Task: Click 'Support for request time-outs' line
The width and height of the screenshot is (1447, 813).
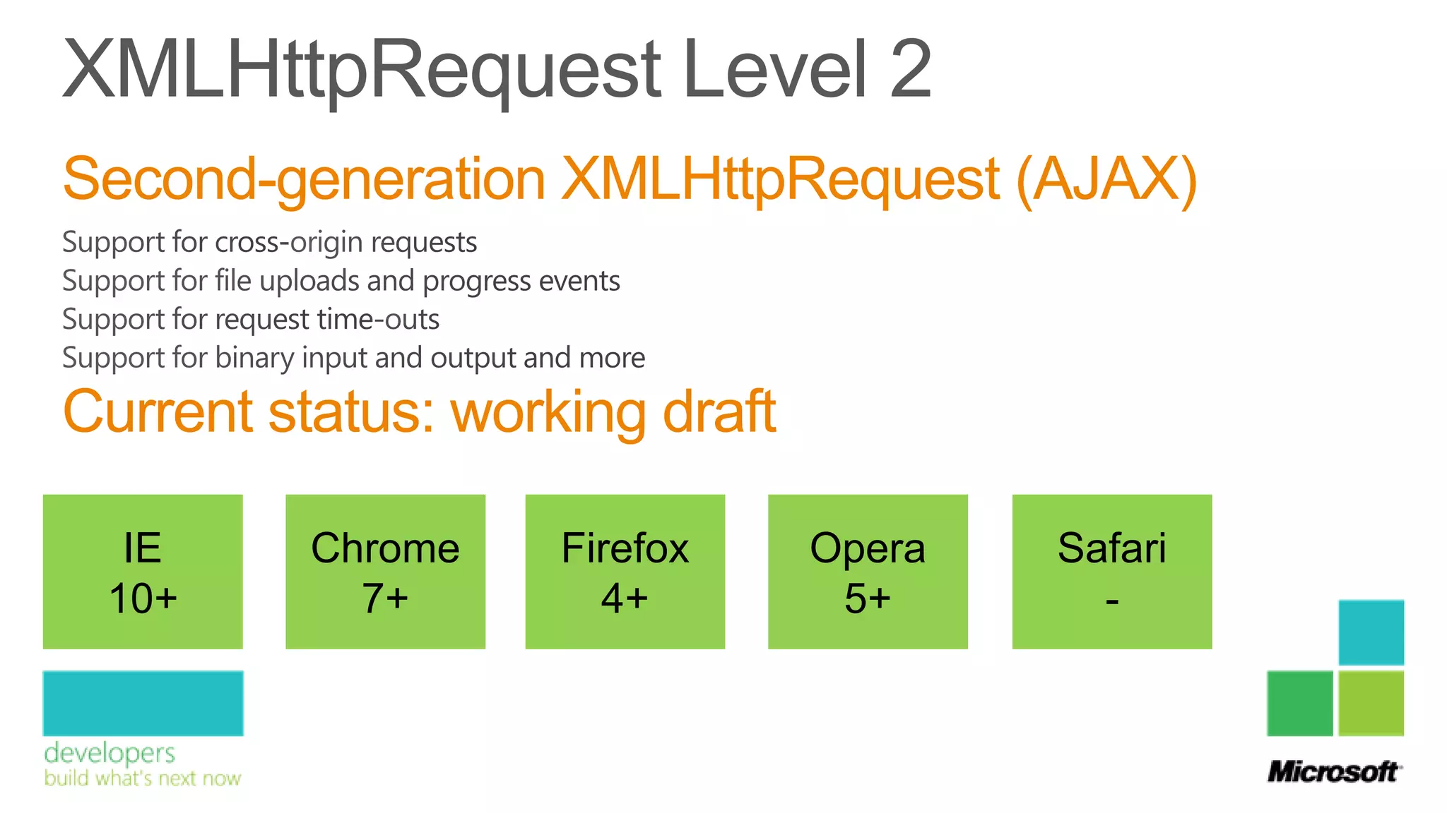Action: (251, 319)
